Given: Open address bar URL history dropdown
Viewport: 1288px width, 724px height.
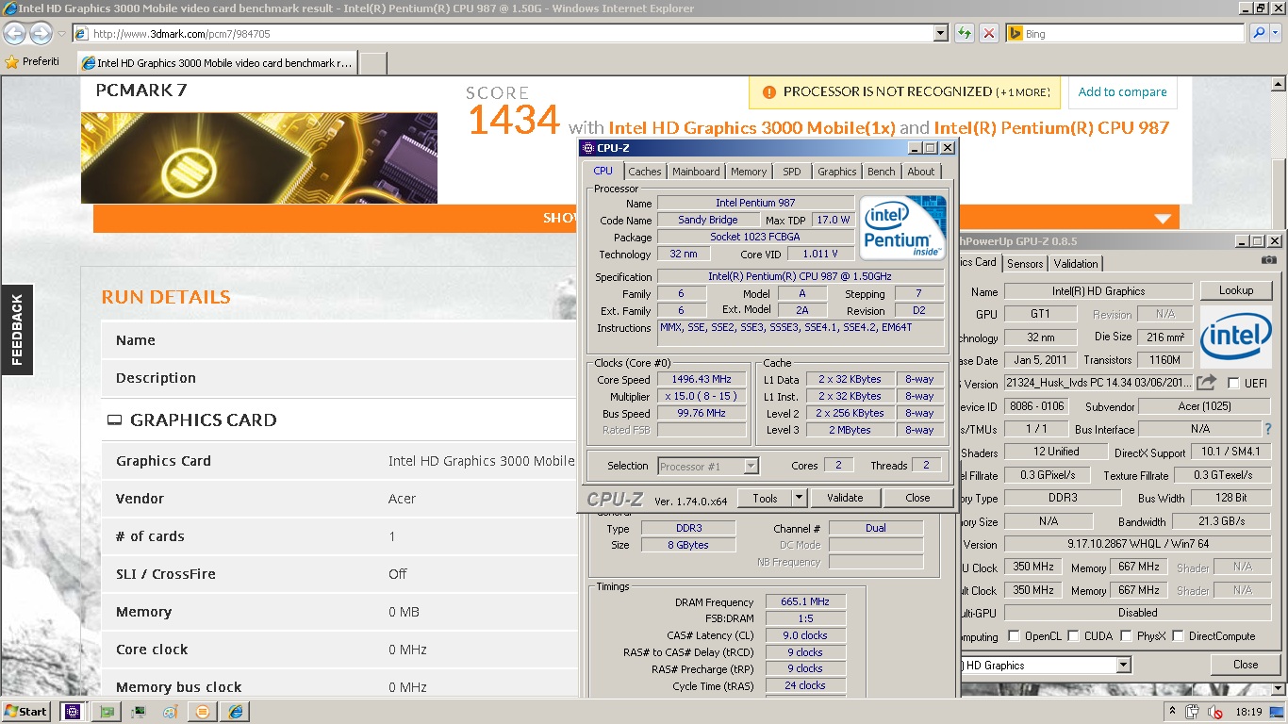Looking at the screenshot, I should [940, 34].
